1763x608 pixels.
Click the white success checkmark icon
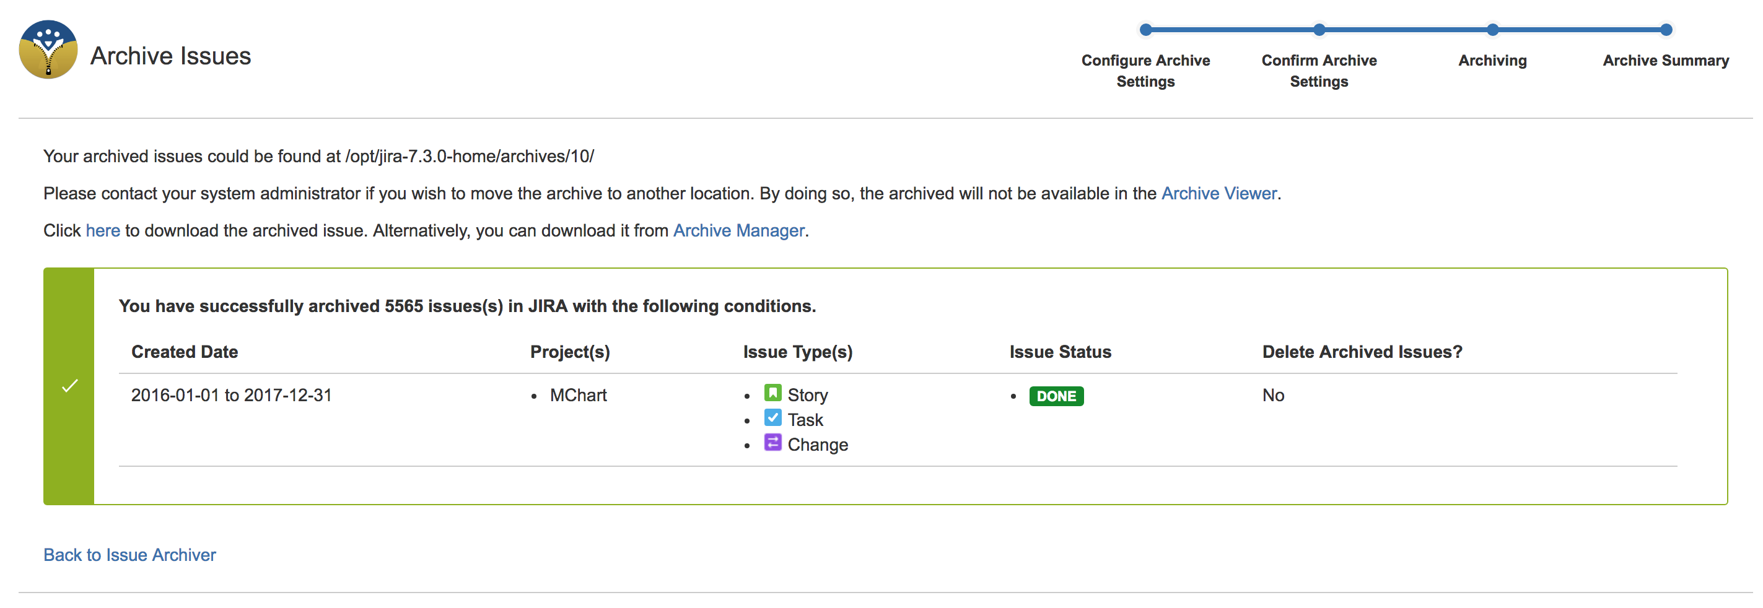(69, 386)
